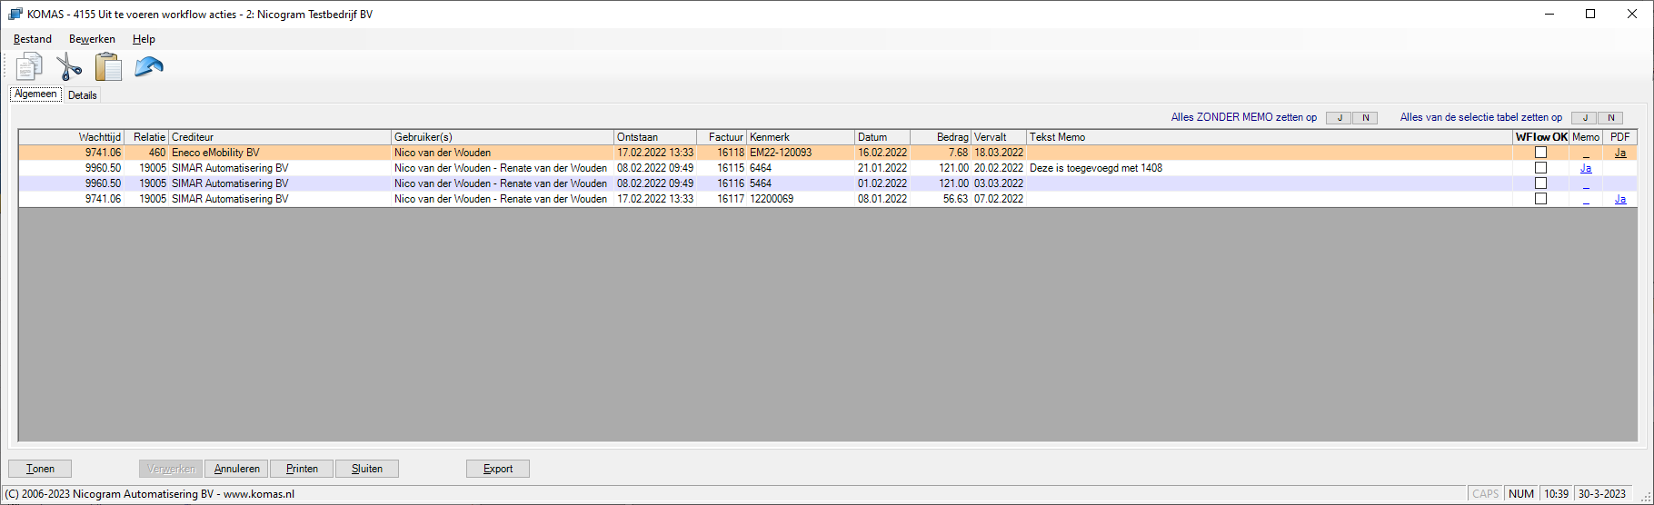Viewport: 1654px width, 505px height.
Task: Click the Ontstaan column header
Action: pyautogui.click(x=655, y=137)
